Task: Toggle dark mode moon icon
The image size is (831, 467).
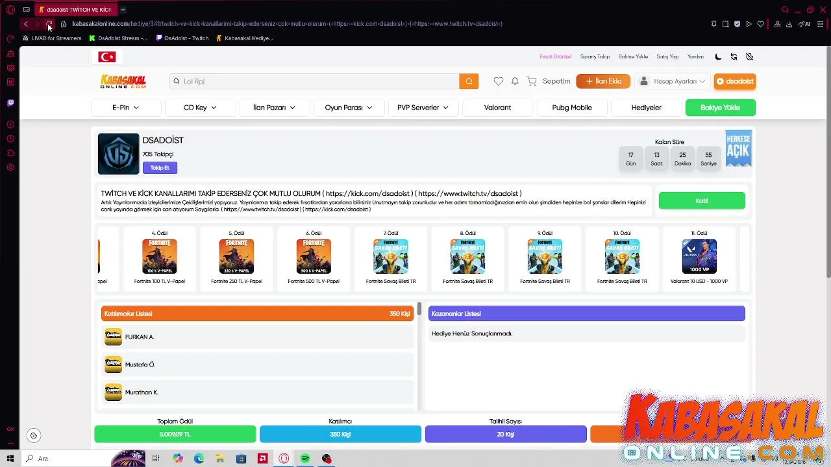Action: point(718,57)
